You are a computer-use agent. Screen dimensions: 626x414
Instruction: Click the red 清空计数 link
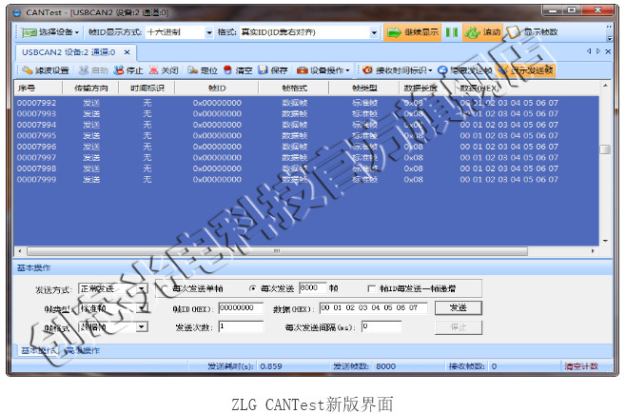(x=581, y=366)
